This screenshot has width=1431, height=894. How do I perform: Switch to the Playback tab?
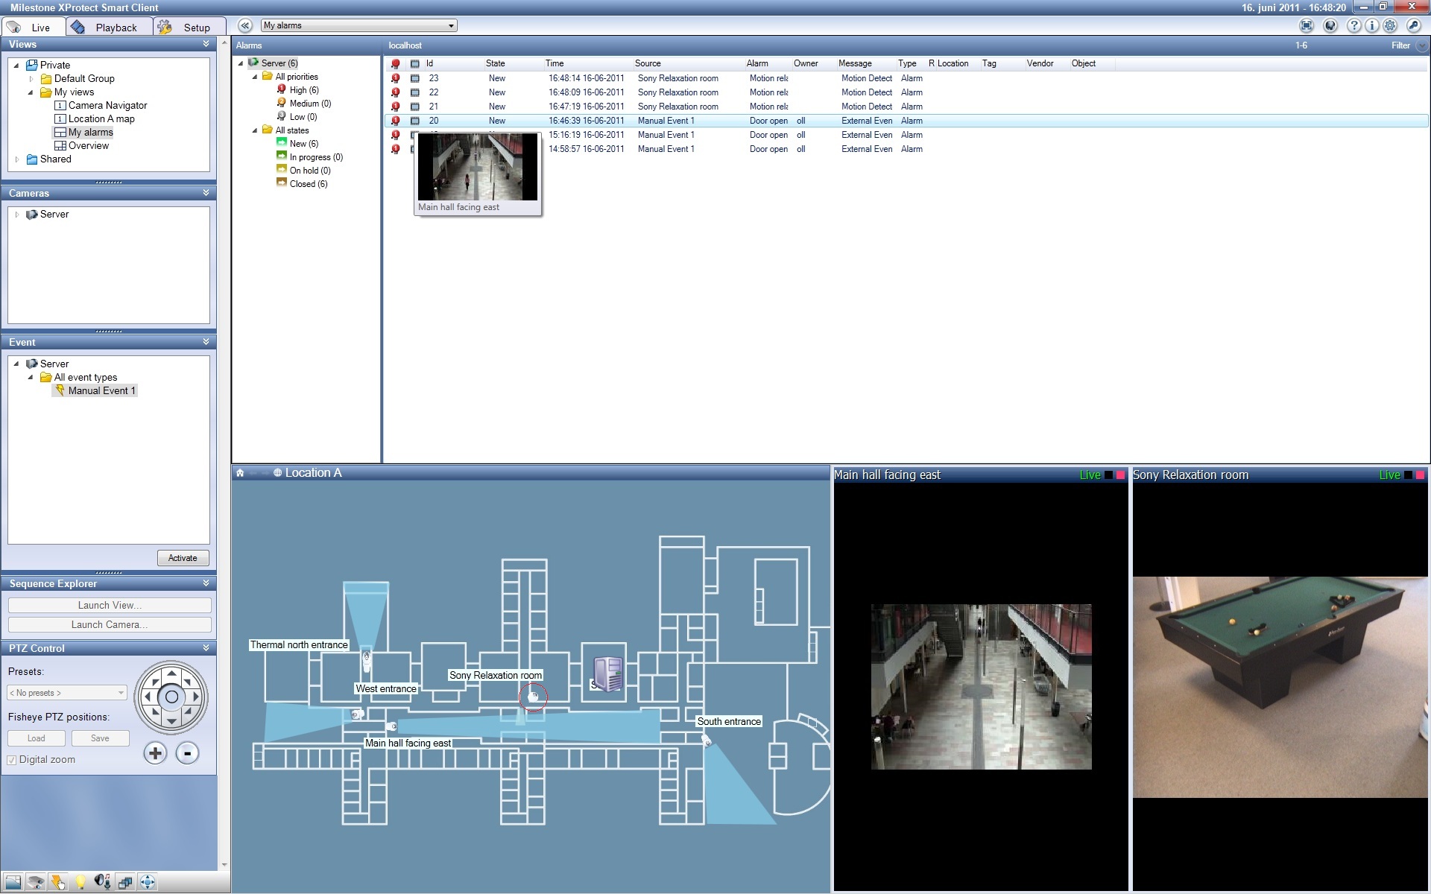pos(109,27)
